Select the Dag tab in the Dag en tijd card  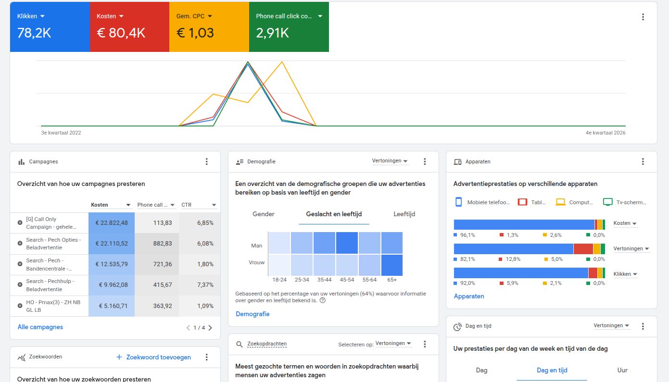pos(481,370)
